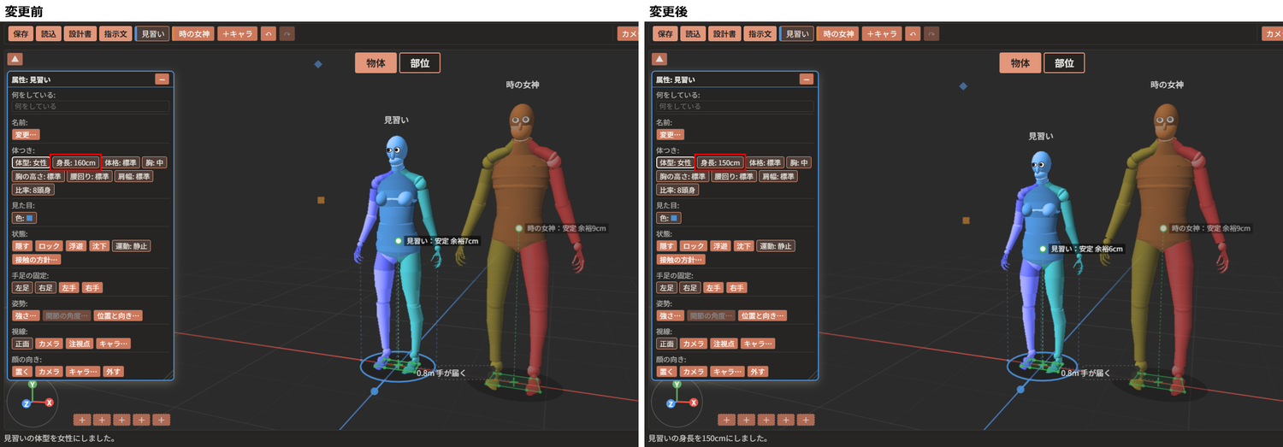Toggle 沈下 state in 変更後 panel
This screenshot has height=447, width=1283.
point(744,246)
